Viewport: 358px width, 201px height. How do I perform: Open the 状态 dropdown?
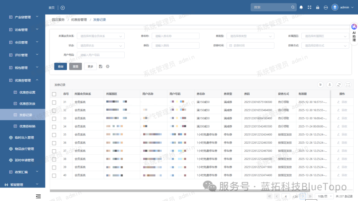pyautogui.click(x=101, y=46)
